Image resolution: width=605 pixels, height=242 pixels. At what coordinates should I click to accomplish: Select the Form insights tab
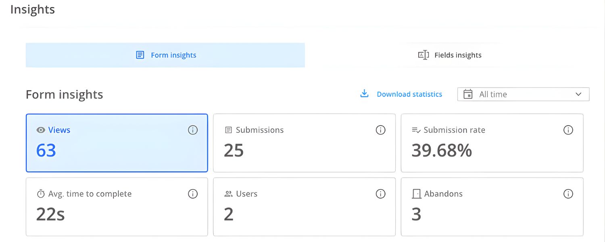coord(165,55)
